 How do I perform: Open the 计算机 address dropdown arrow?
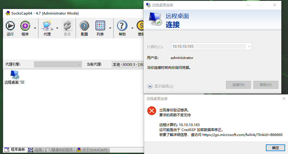[x=249, y=46]
